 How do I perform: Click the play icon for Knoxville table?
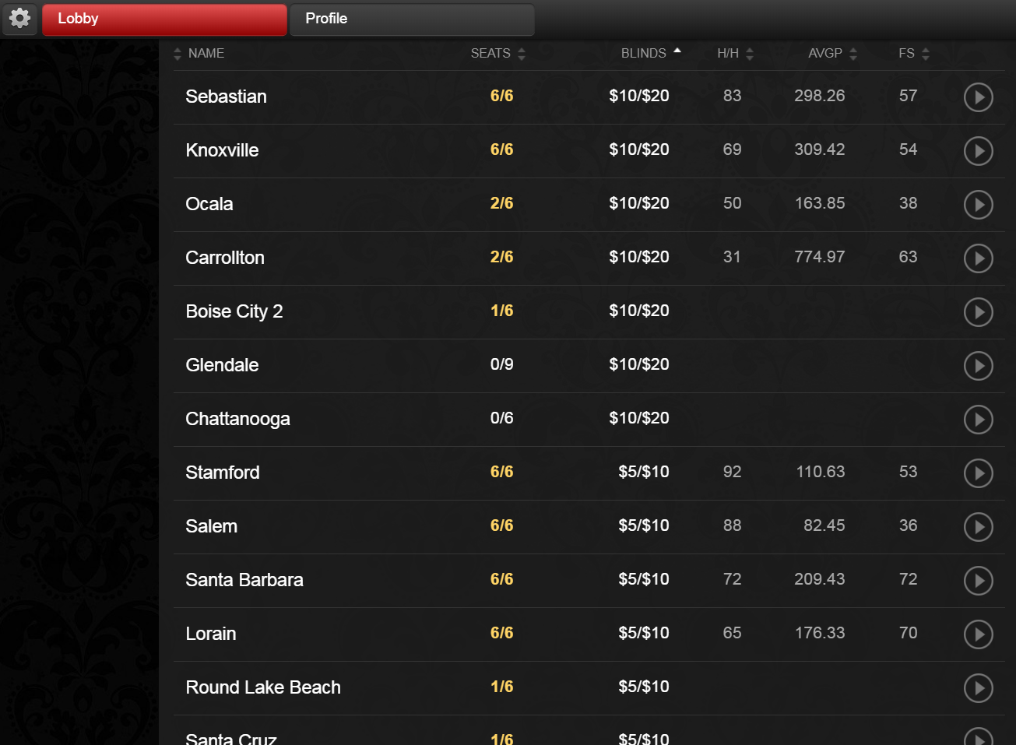pos(978,151)
